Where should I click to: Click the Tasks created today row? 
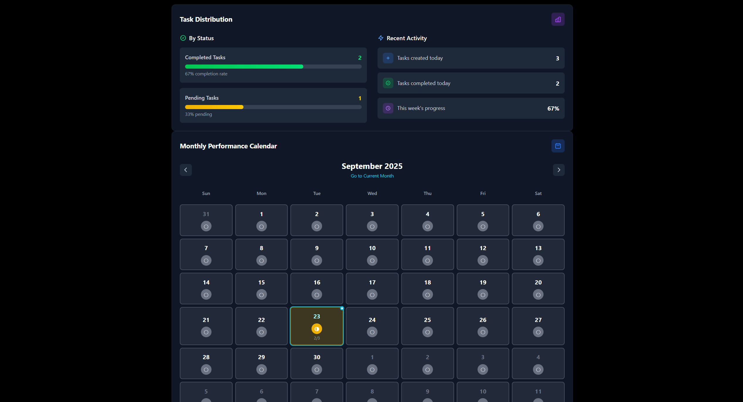(x=471, y=58)
